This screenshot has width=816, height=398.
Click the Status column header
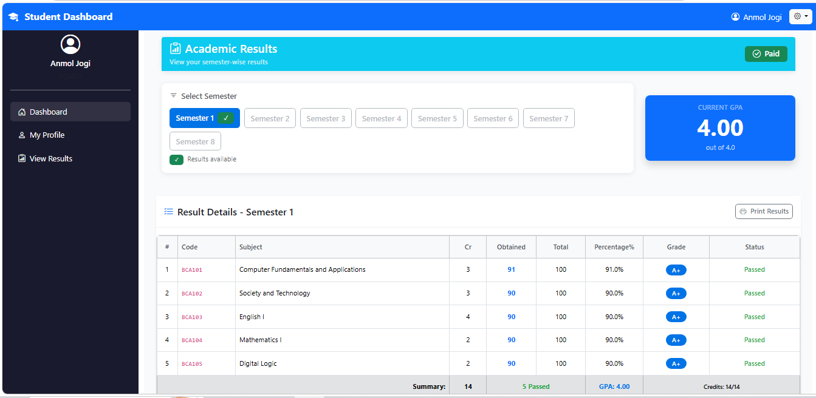point(755,247)
